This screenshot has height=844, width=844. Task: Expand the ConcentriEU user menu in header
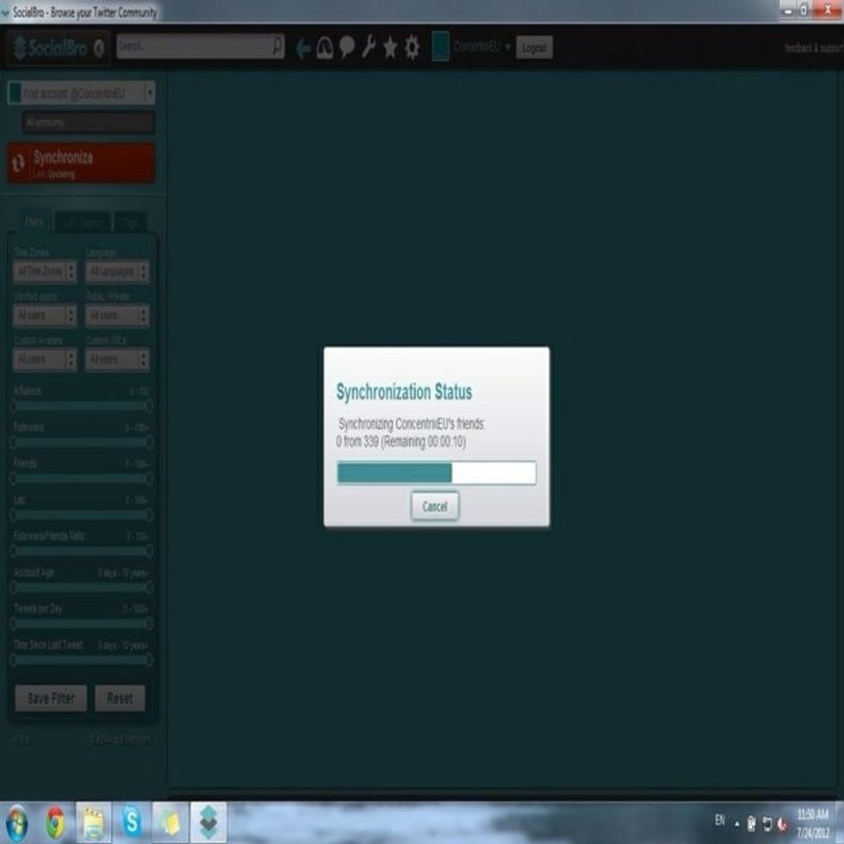[x=507, y=47]
